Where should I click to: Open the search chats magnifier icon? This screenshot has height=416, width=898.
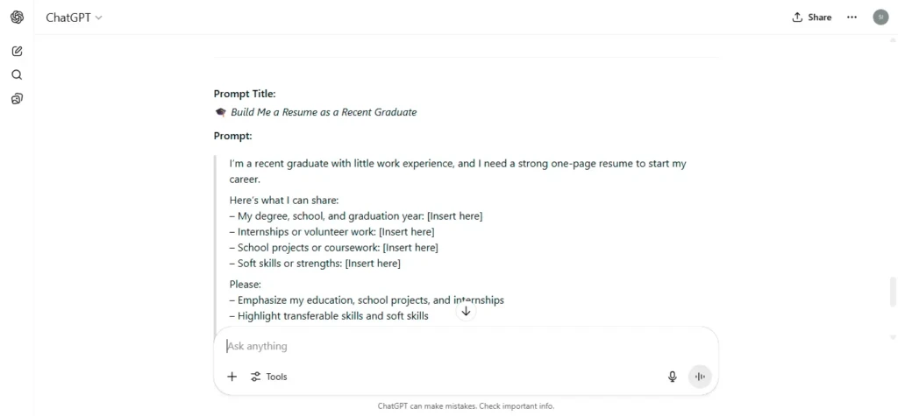(18, 75)
